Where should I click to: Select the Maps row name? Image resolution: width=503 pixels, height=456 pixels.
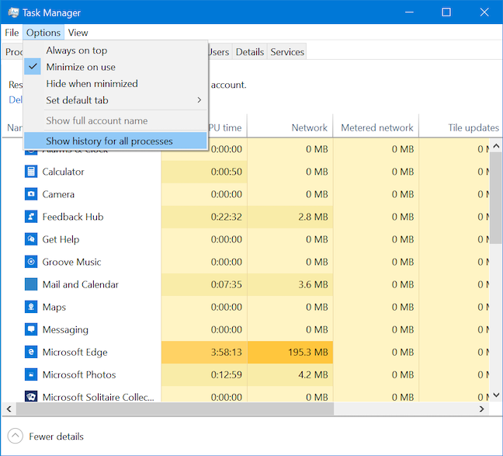[54, 308]
